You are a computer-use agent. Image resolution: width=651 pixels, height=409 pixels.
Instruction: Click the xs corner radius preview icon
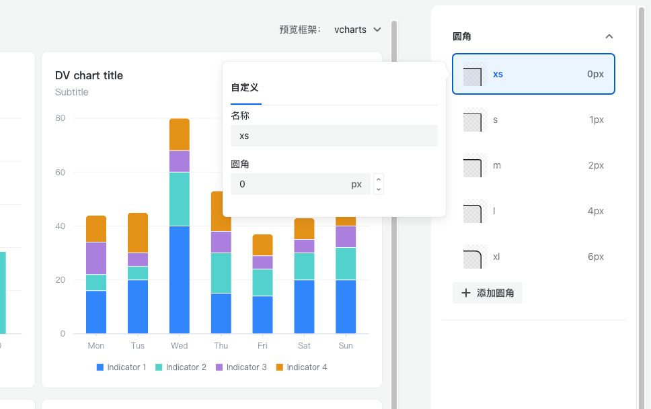[473, 75]
